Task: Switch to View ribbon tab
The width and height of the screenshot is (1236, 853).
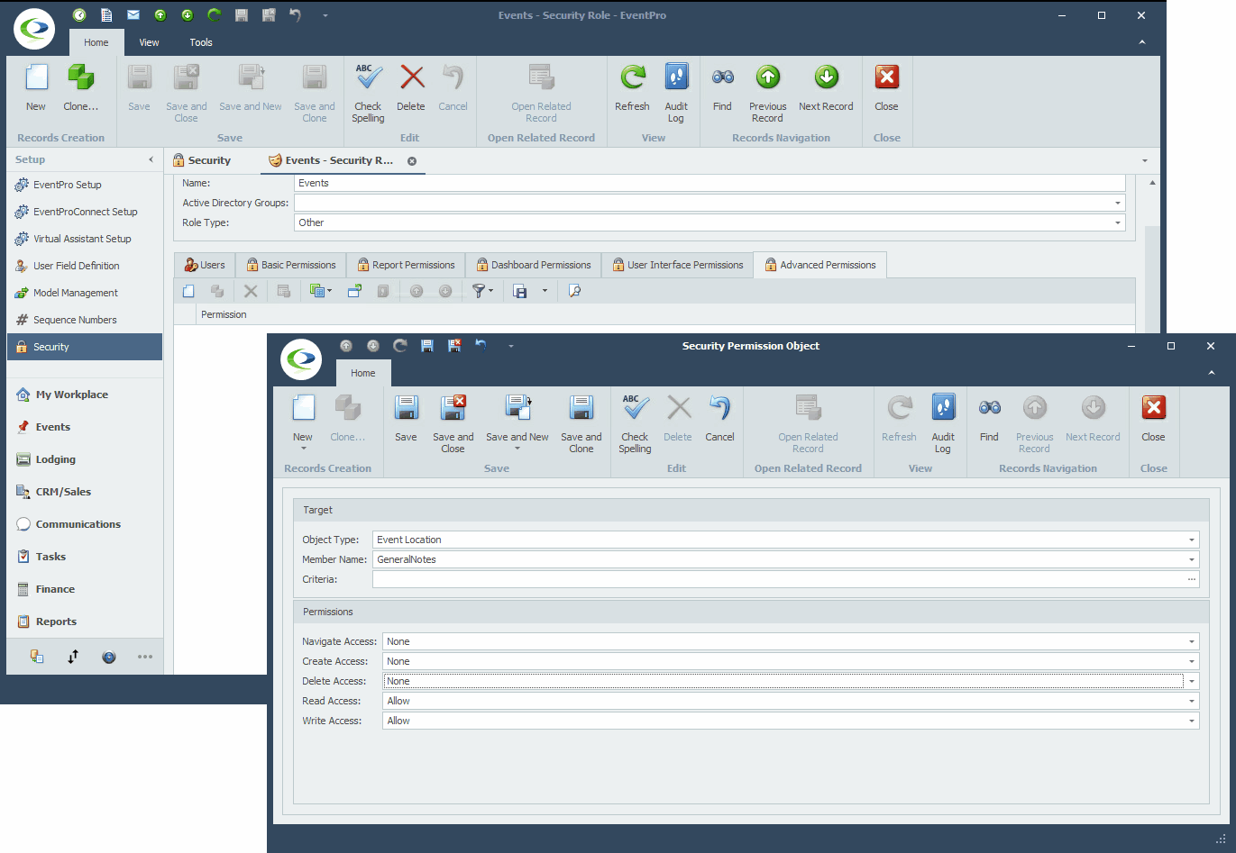Action: 149,42
